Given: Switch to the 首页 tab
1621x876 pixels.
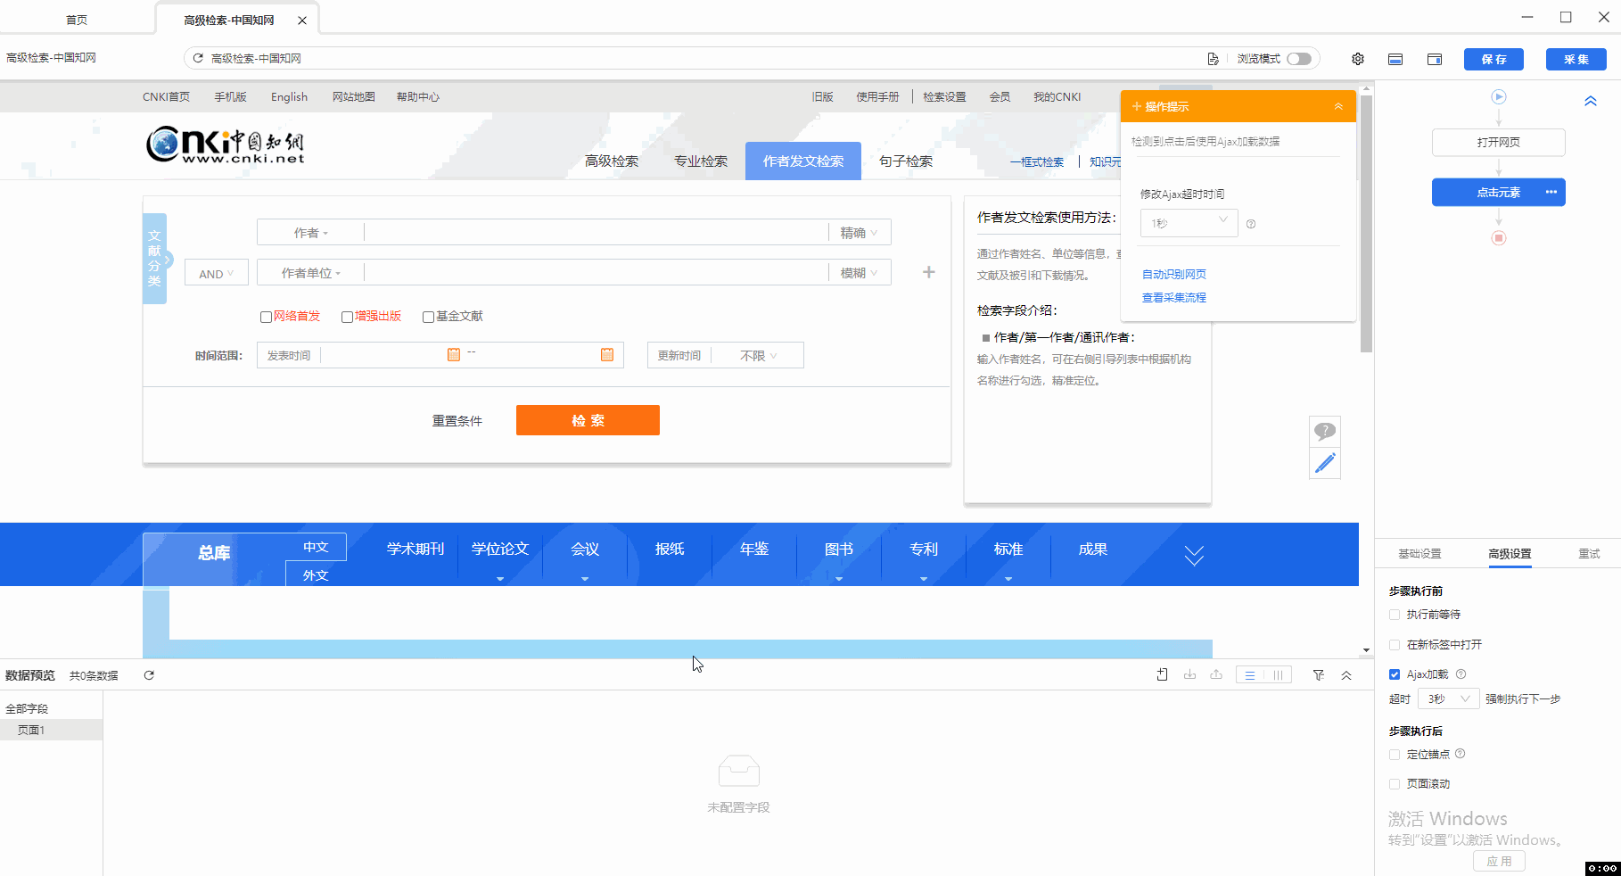Looking at the screenshot, I should [77, 20].
